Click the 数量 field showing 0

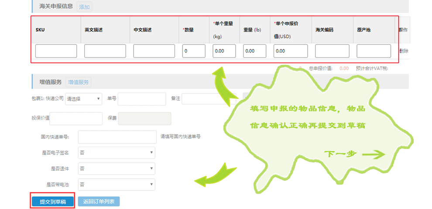[x=194, y=51]
